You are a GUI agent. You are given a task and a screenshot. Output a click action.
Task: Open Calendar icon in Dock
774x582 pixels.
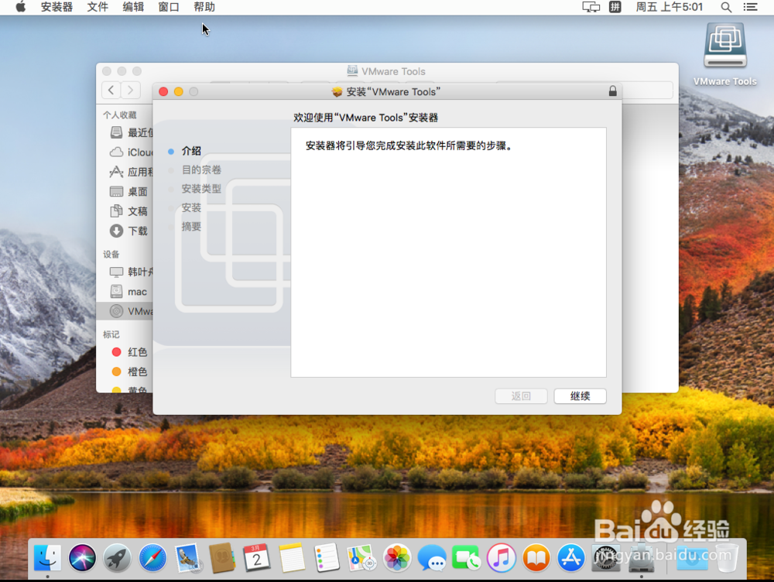click(x=257, y=558)
